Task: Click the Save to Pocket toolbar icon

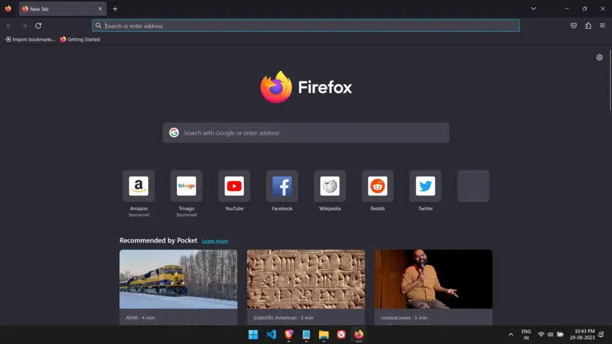Action: pos(573,26)
